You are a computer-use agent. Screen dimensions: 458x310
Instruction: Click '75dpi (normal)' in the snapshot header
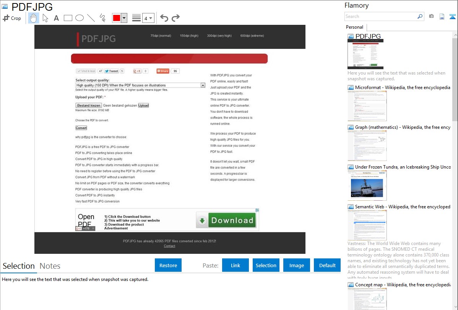pyautogui.click(x=161, y=36)
